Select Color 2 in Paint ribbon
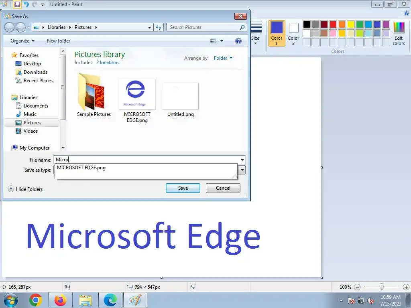The width and height of the screenshot is (411, 308). [x=293, y=34]
